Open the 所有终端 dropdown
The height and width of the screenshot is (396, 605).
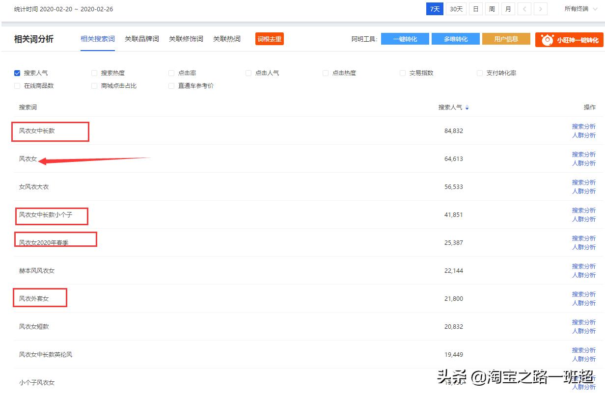(581, 9)
